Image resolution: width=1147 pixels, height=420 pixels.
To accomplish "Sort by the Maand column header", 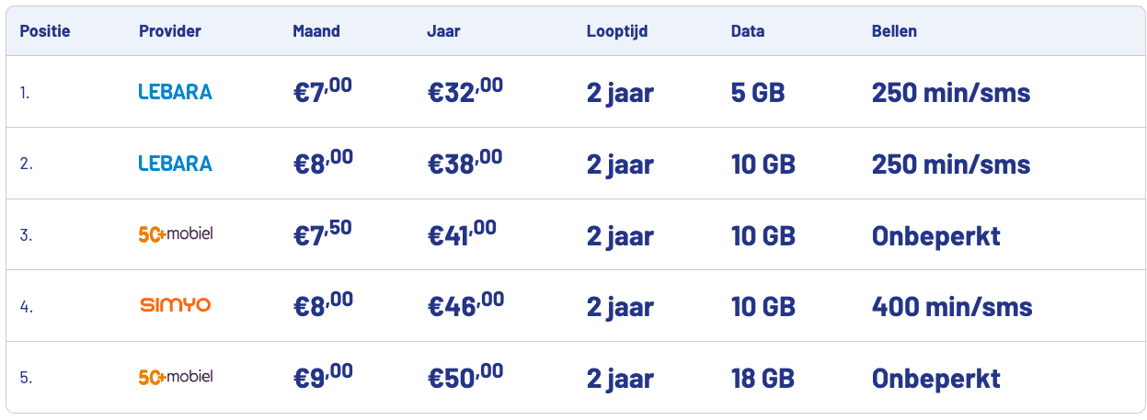I will click(x=316, y=31).
